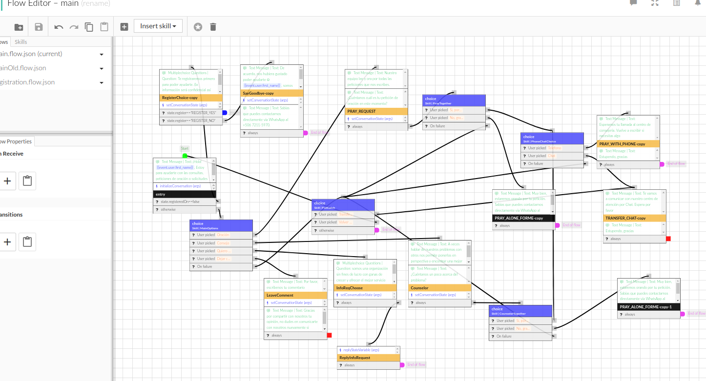
Task: Select the PhoneChatChoice choice skill header
Action: (x=552, y=139)
